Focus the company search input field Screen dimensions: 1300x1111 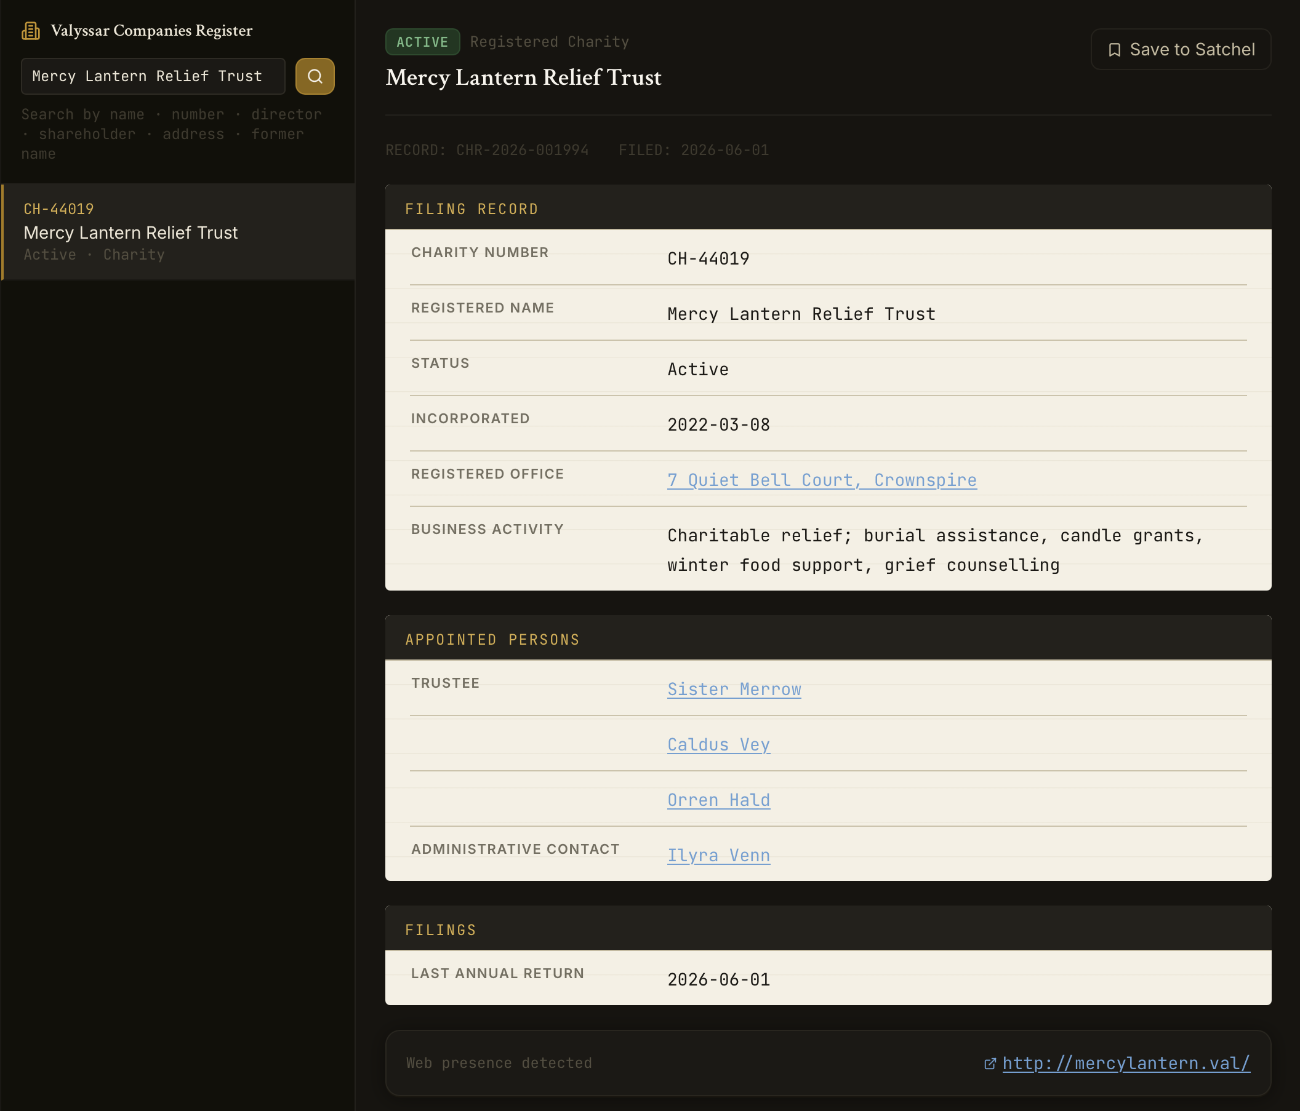153,76
